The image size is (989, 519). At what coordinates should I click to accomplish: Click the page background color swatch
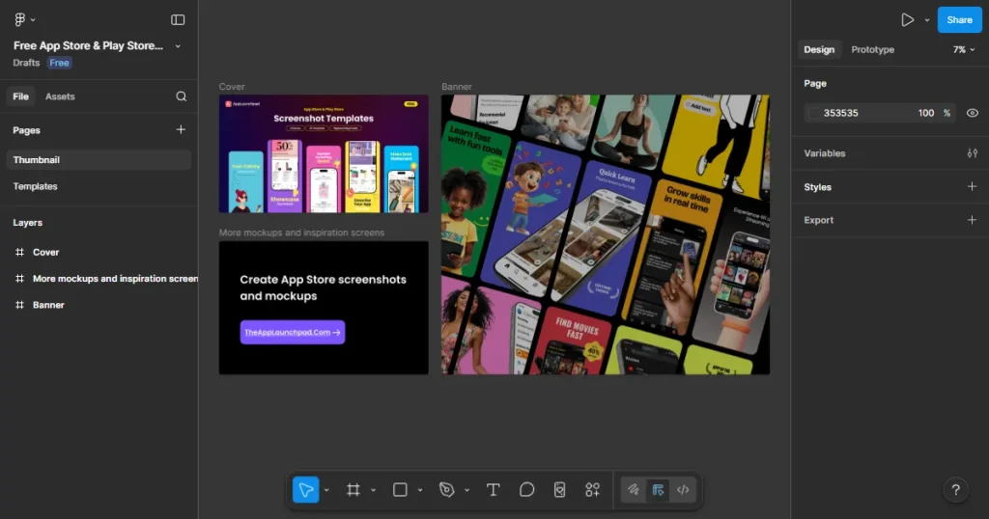(x=813, y=114)
